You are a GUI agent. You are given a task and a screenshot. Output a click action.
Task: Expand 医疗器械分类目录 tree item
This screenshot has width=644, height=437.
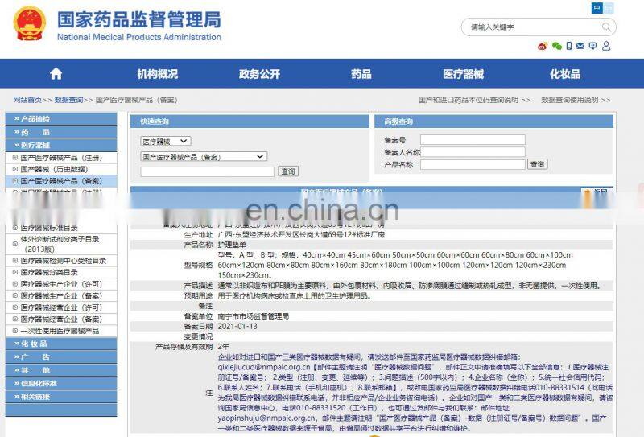[x=55, y=272]
